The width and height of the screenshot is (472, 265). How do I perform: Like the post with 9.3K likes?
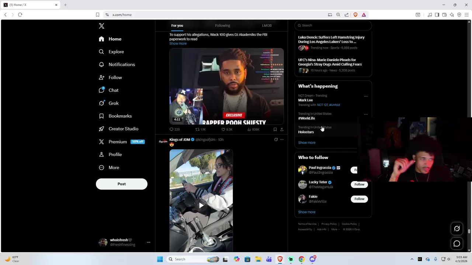click(226, 130)
